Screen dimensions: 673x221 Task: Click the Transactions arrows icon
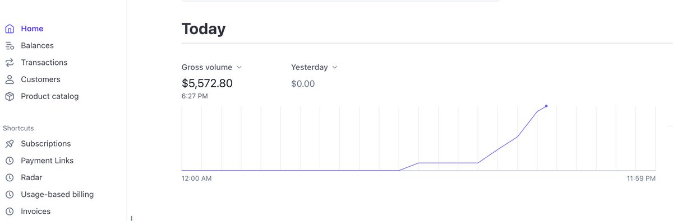click(10, 63)
